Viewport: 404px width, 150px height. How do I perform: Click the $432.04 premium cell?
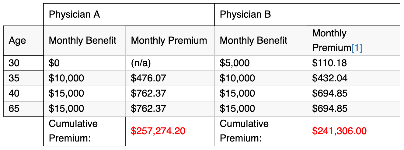tap(353, 78)
